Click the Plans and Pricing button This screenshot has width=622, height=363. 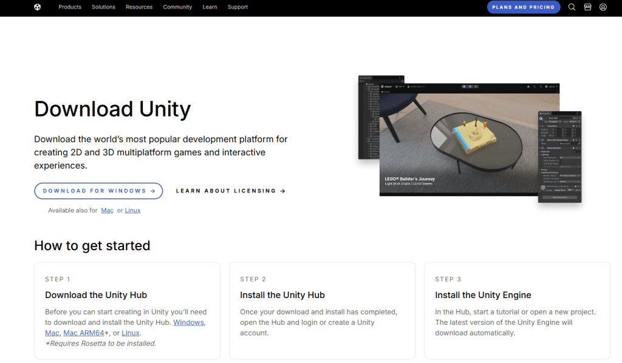(523, 7)
